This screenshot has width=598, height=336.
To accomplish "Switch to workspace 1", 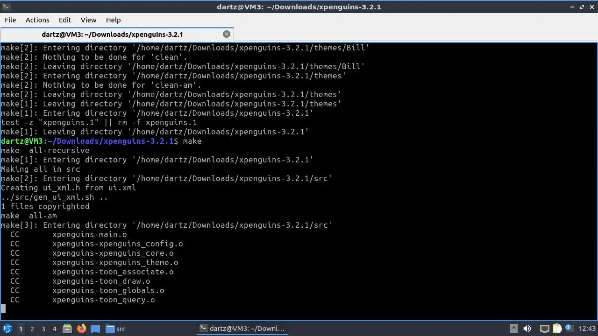I will pos(21,329).
